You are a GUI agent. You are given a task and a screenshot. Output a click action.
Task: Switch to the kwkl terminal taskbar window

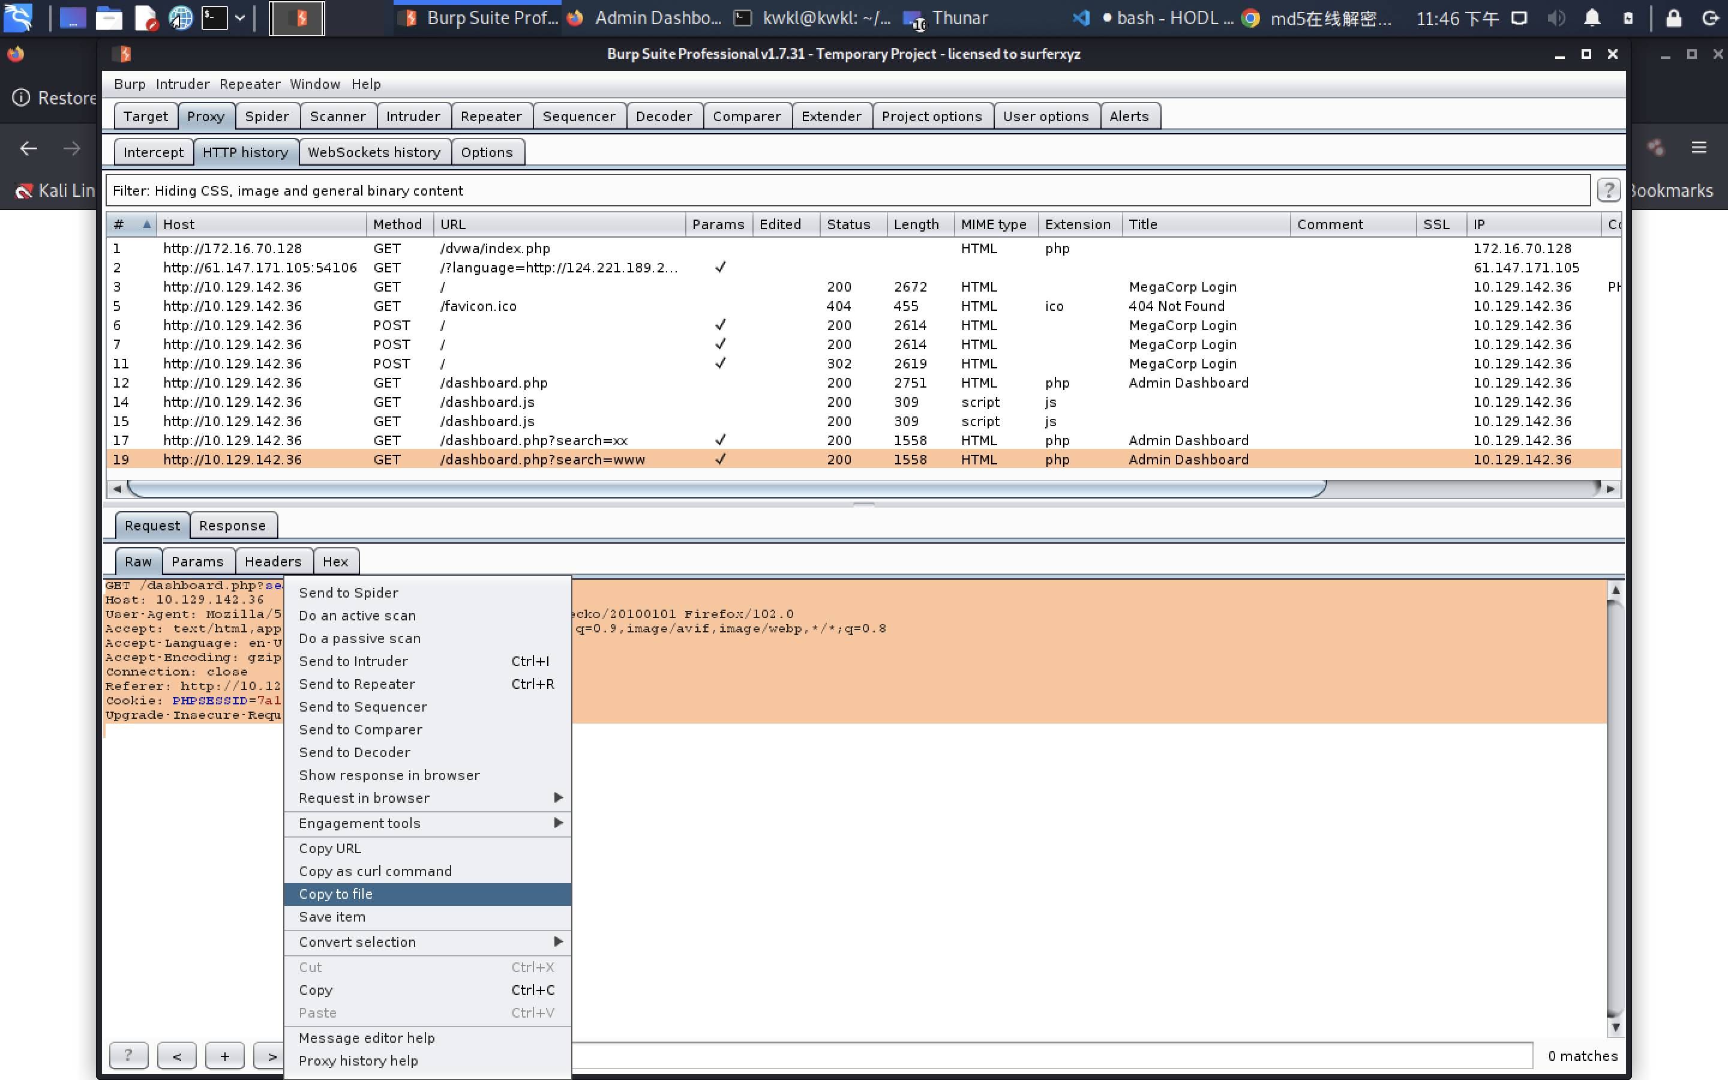coord(814,18)
